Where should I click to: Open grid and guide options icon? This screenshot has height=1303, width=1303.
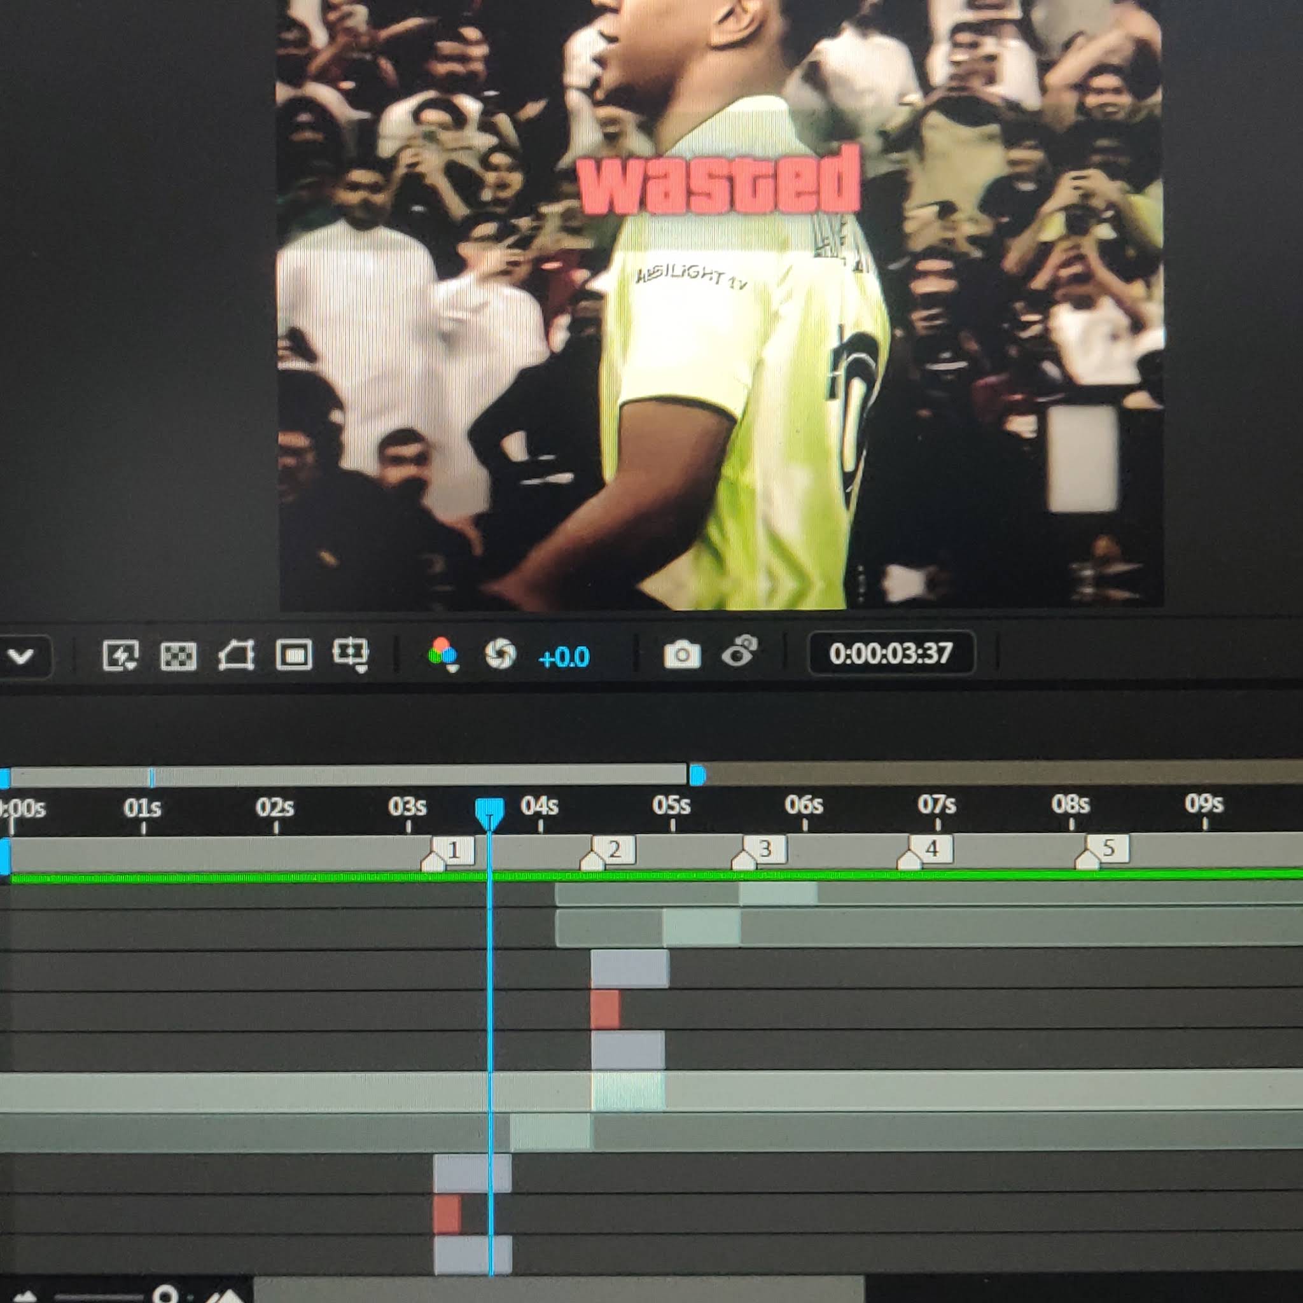pyautogui.click(x=351, y=655)
